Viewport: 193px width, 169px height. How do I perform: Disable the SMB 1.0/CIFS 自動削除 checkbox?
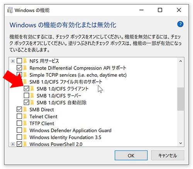click(x=27, y=103)
